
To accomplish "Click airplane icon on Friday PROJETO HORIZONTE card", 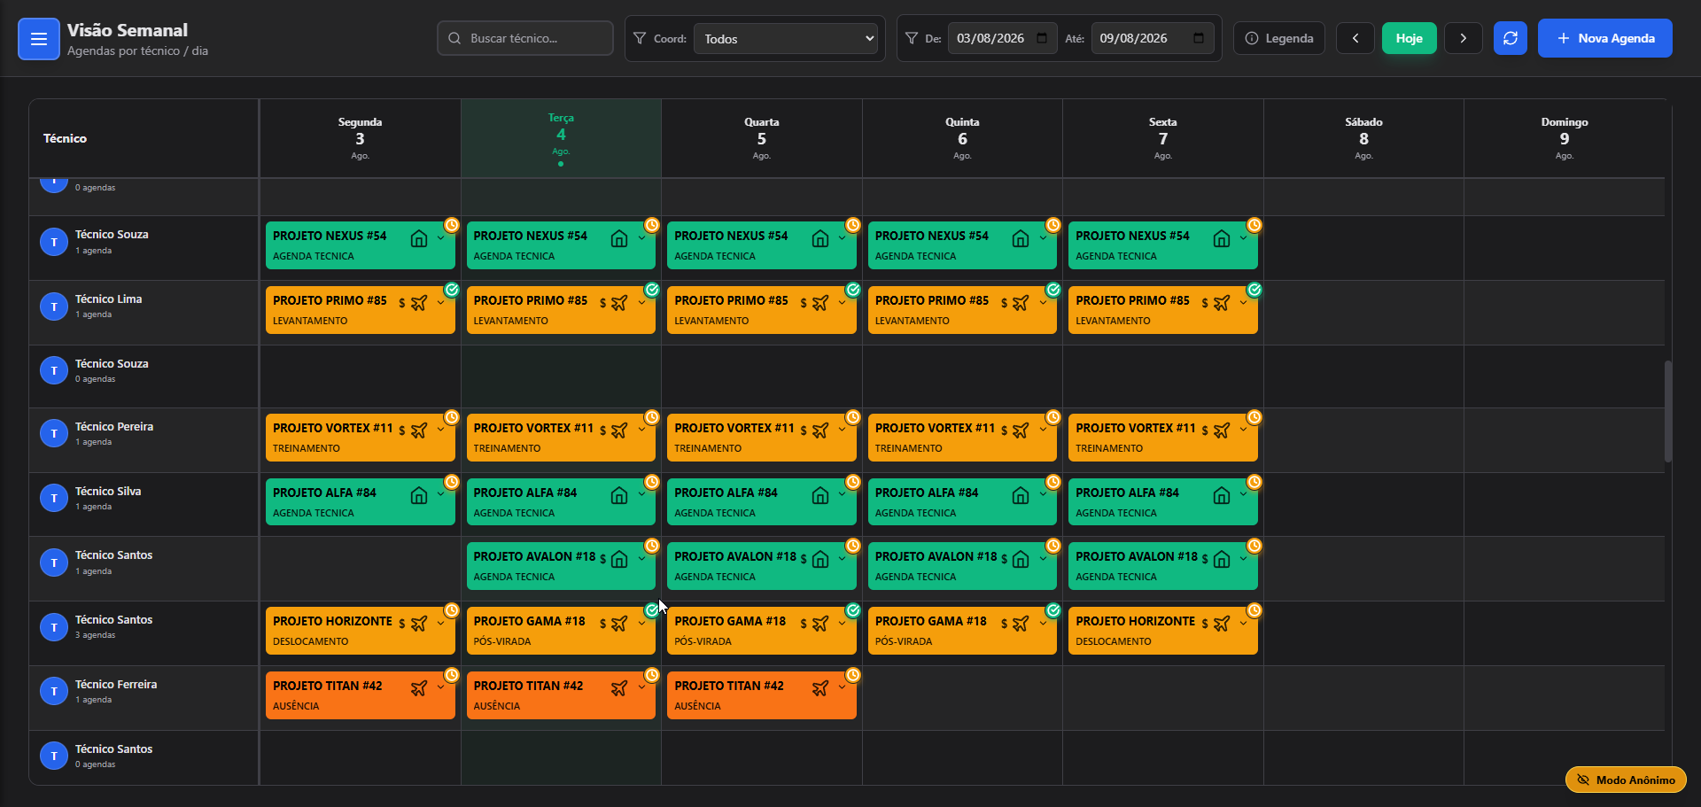I will point(1222,624).
